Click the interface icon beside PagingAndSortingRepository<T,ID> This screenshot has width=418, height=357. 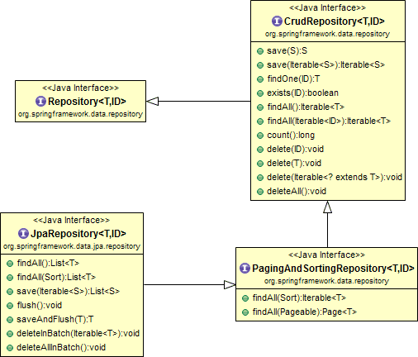(x=245, y=268)
